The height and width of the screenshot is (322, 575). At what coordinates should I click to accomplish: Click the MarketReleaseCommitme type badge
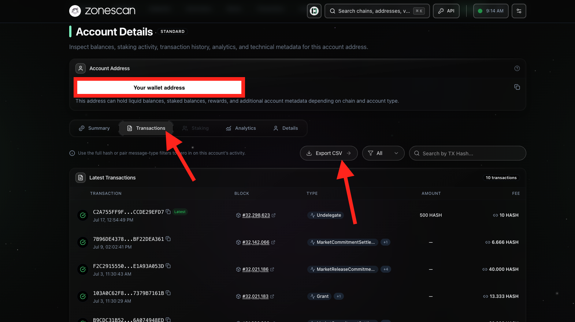[x=342, y=269]
